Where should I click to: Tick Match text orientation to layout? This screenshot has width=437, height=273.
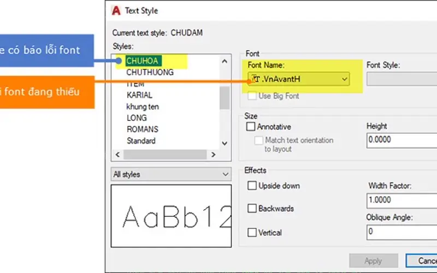(258, 140)
